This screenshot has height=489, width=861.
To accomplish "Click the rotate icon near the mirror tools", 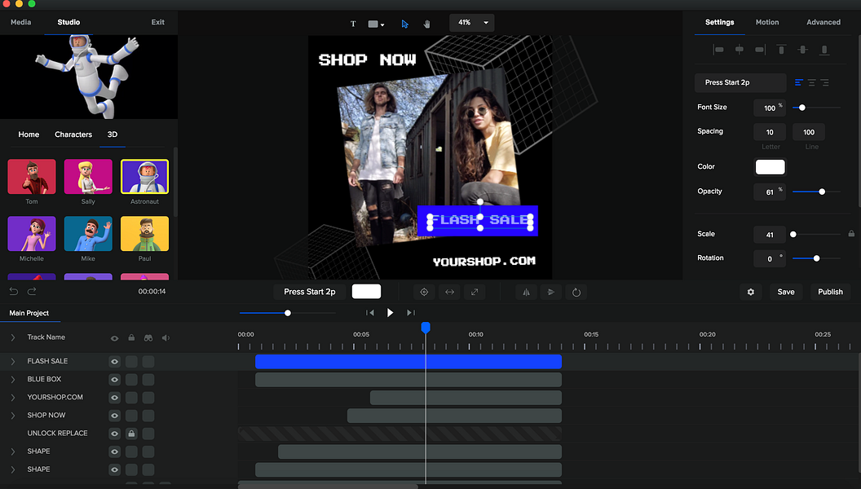I will click(x=576, y=291).
